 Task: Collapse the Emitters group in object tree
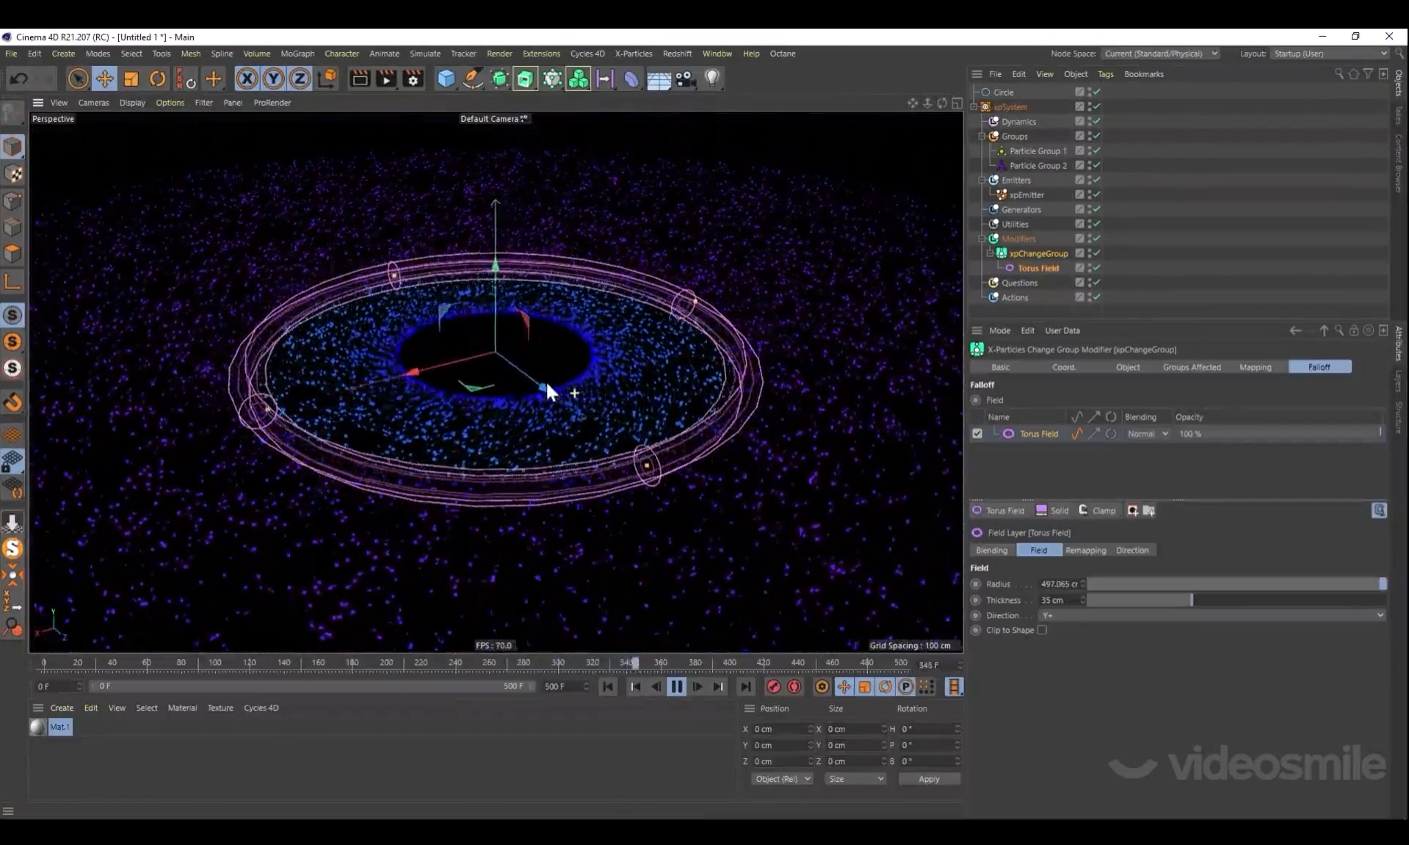coord(982,180)
